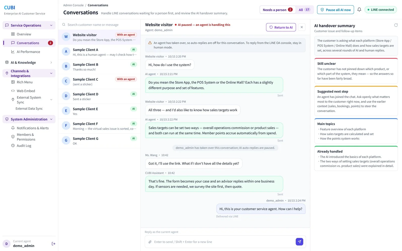
Task: Click the notification bell icon
Action: (359, 10)
